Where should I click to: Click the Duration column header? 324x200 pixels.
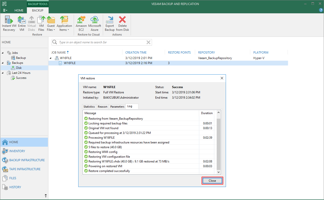207,113
